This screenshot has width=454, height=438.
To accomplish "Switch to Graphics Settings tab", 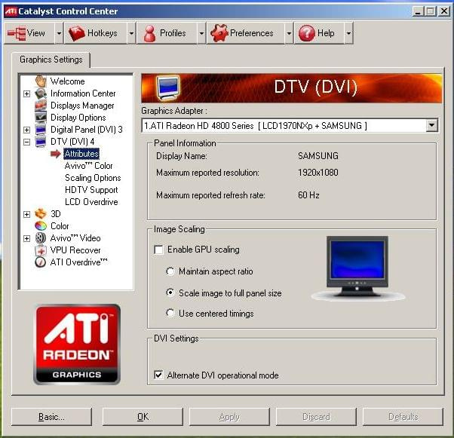I will click(x=51, y=60).
